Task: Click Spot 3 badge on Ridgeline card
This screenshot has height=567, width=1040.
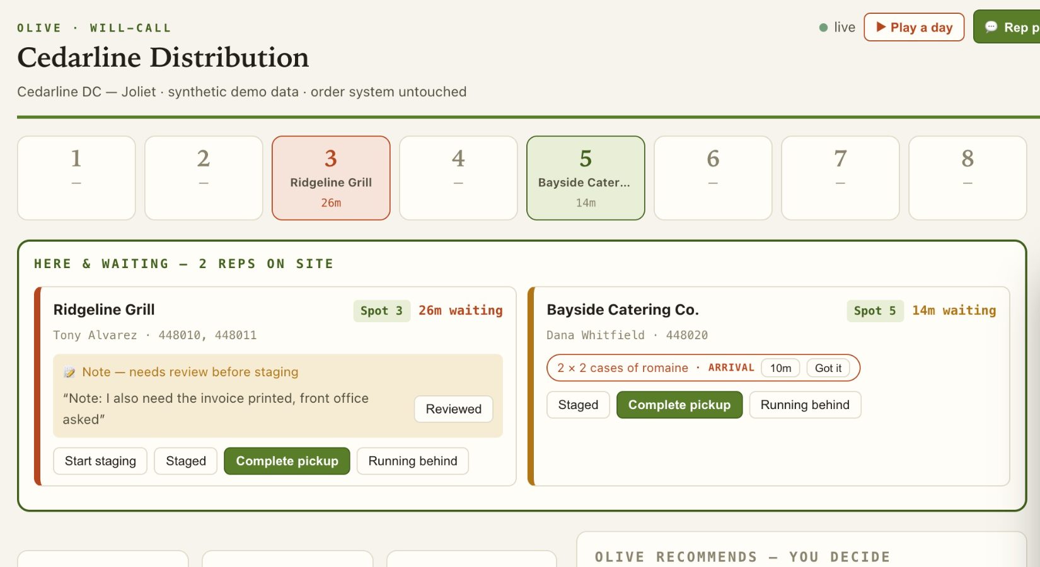Action: pyautogui.click(x=381, y=311)
